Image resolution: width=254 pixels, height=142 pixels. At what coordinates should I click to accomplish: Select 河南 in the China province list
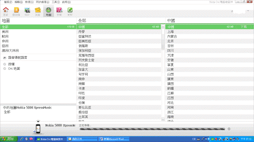coord(210,107)
